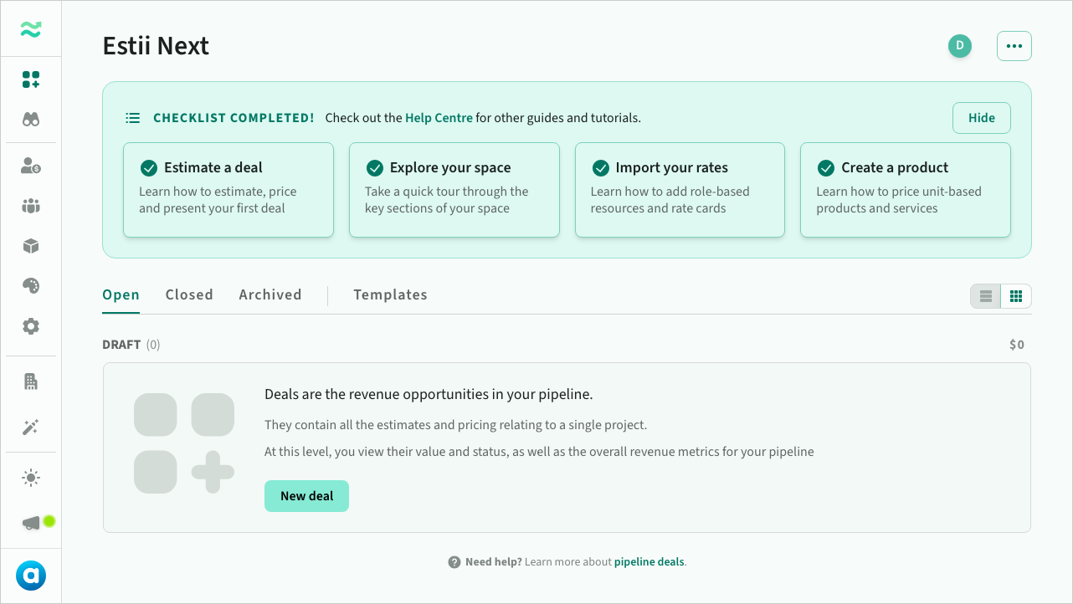Open the organization building icon

pyautogui.click(x=31, y=381)
